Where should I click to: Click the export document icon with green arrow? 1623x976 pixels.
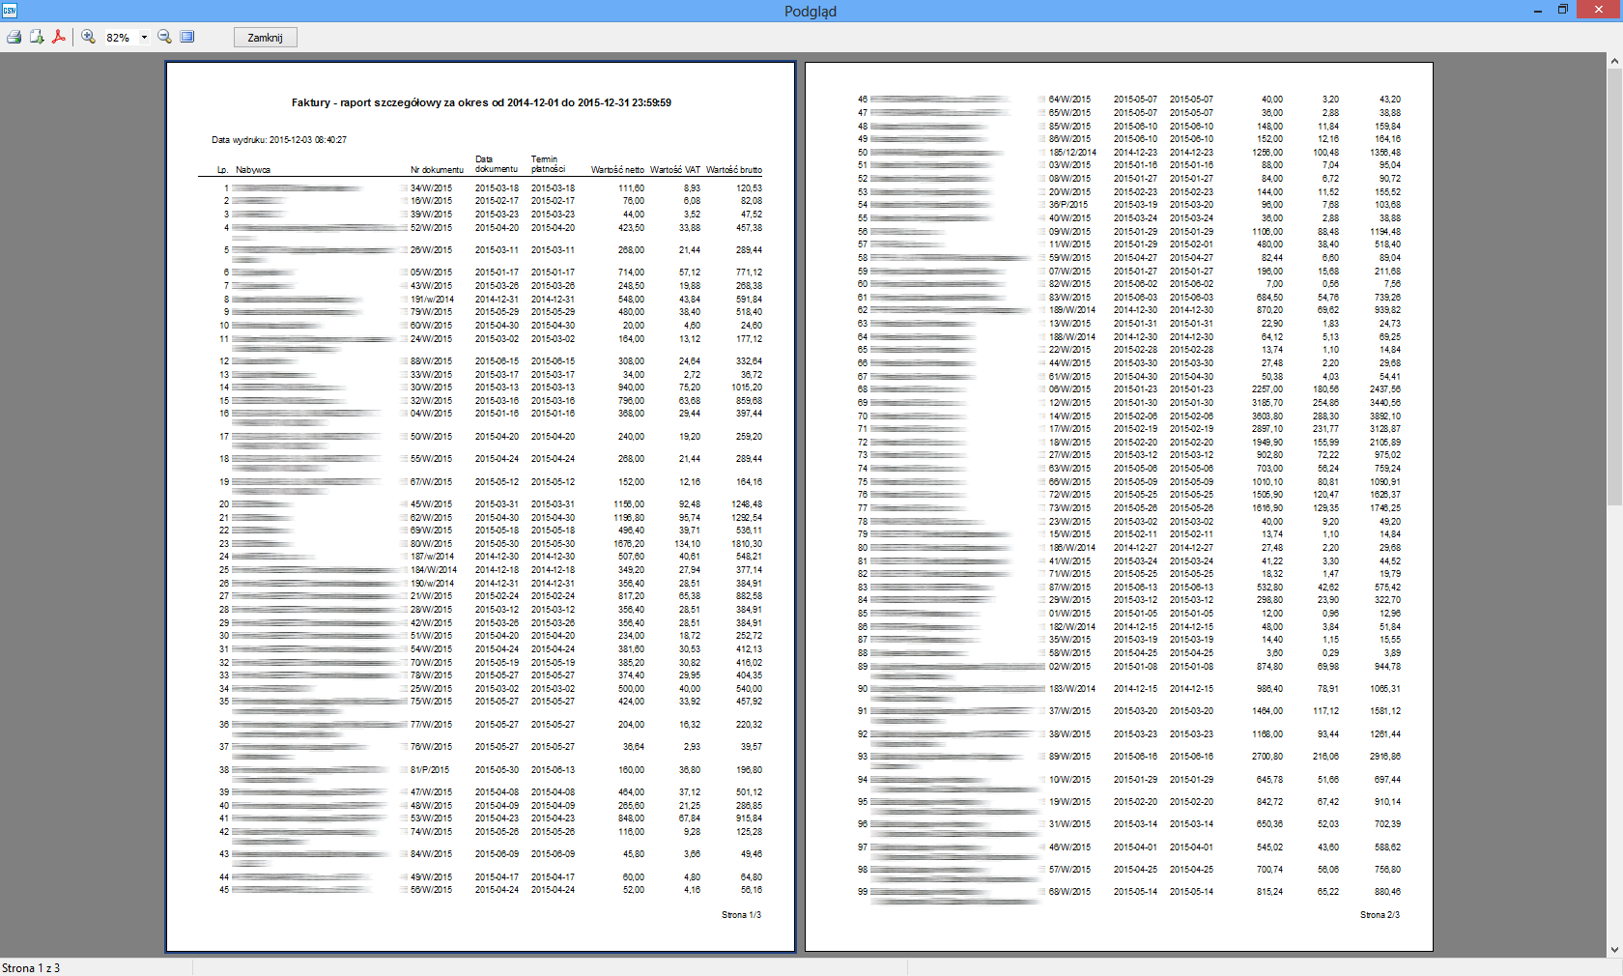37,37
